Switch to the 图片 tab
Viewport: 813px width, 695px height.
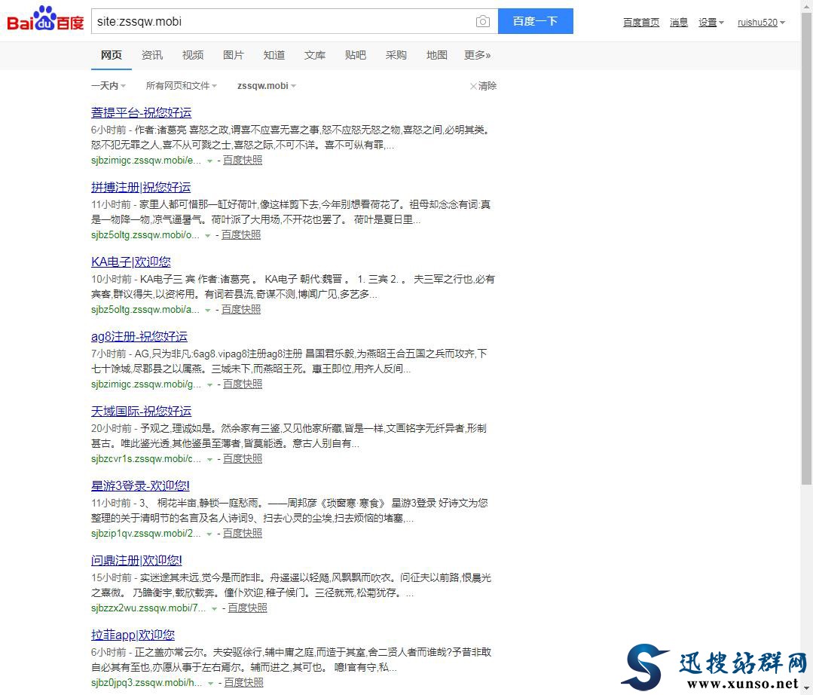point(234,55)
